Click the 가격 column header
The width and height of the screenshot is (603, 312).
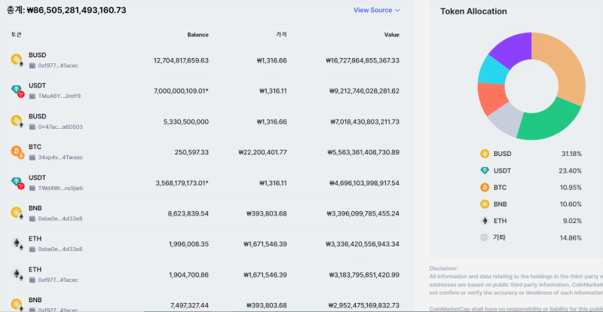[281, 35]
